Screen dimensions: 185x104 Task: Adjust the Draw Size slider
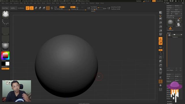pyautogui.click(x=98, y=9)
